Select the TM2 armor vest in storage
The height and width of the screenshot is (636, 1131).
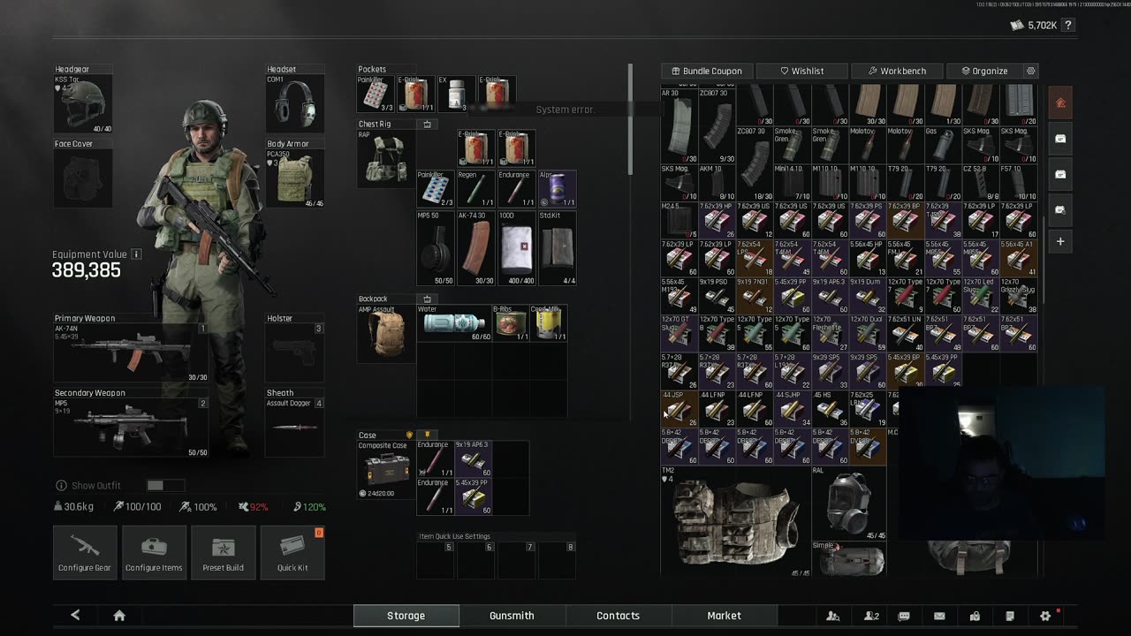pos(735,521)
